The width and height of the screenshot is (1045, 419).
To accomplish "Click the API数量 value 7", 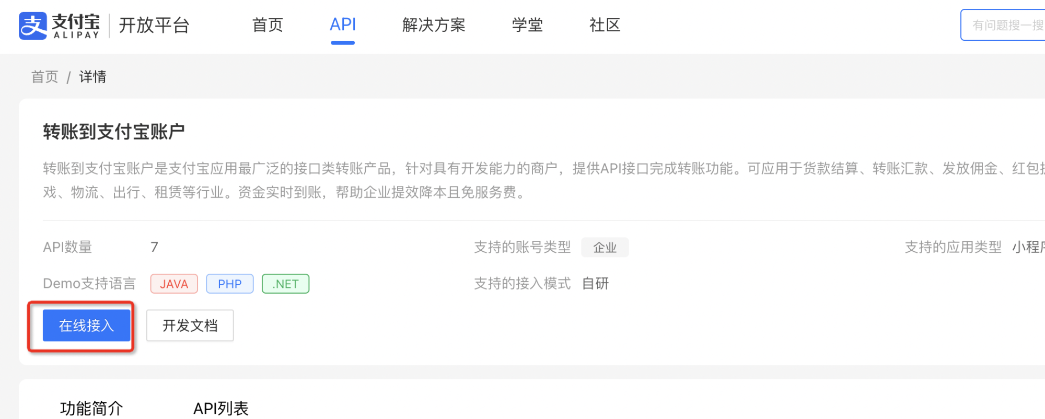I will coord(154,247).
